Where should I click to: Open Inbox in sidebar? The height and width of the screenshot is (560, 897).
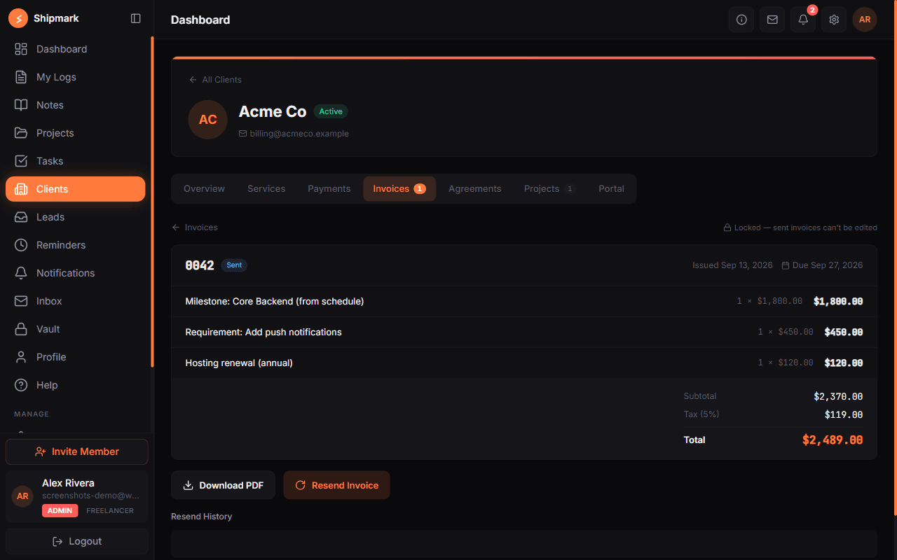pos(76,301)
